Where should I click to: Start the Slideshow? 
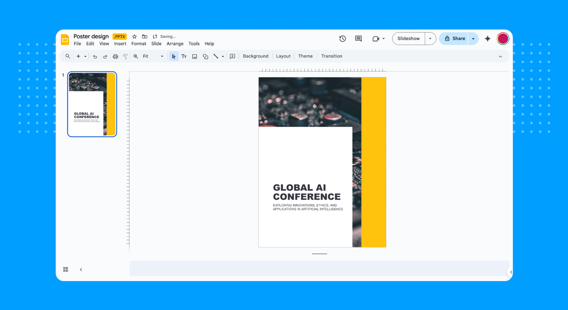click(408, 39)
